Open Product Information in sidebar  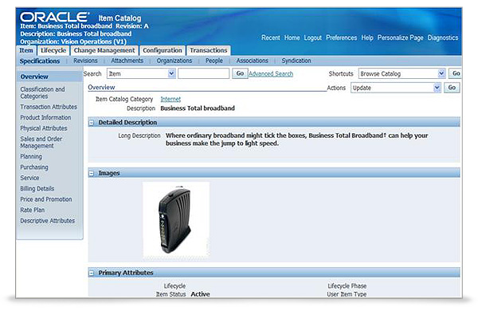(45, 117)
